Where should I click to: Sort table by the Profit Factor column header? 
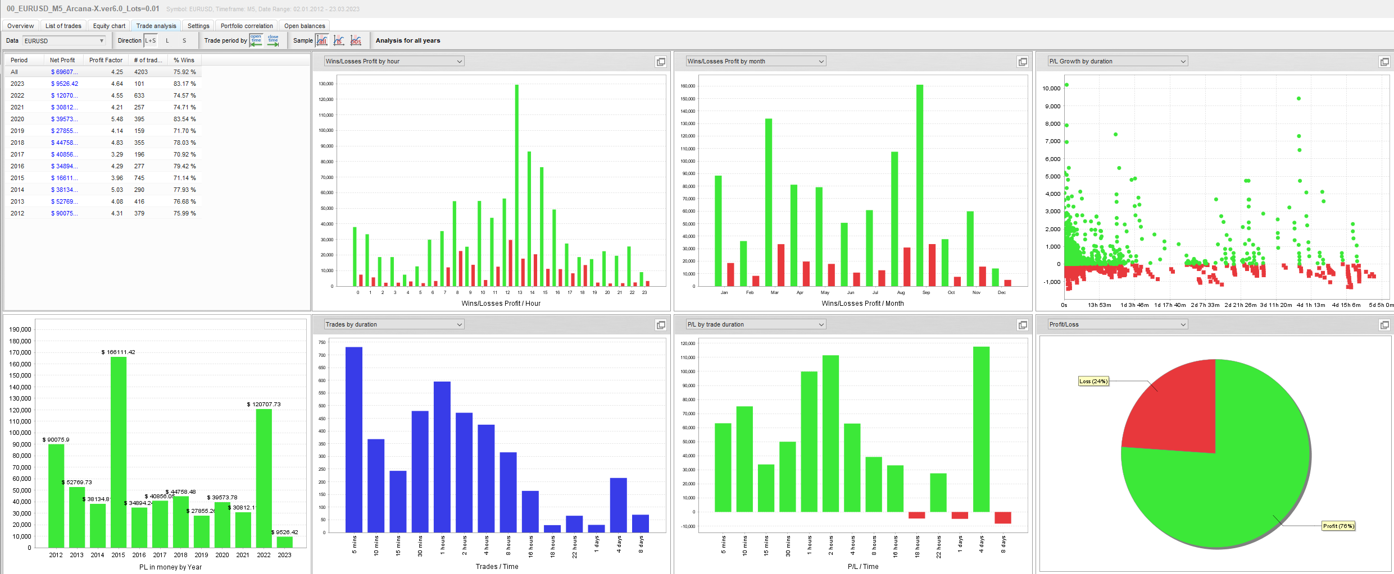[x=106, y=60]
